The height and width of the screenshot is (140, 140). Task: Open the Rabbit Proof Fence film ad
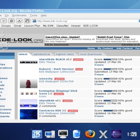113,37
